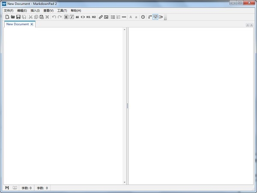The width and height of the screenshot is (257, 193).
Task: Insert a horizontal rule
Action: point(124,17)
